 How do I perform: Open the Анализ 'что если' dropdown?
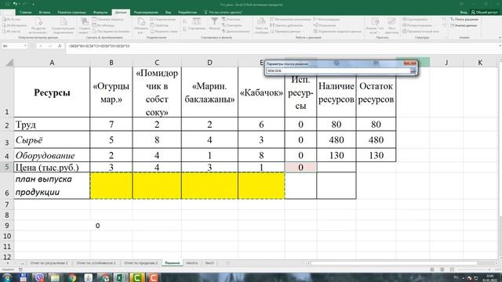click(375, 26)
